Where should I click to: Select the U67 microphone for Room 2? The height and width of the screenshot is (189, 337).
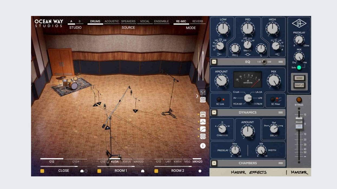[168, 162]
